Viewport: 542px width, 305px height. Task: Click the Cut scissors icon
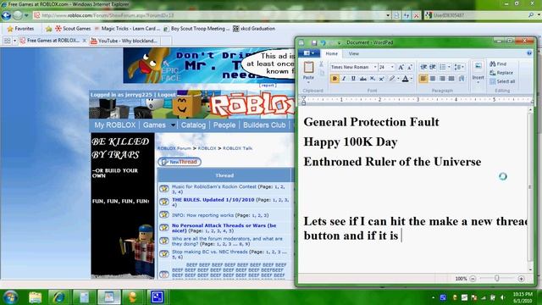322,64
